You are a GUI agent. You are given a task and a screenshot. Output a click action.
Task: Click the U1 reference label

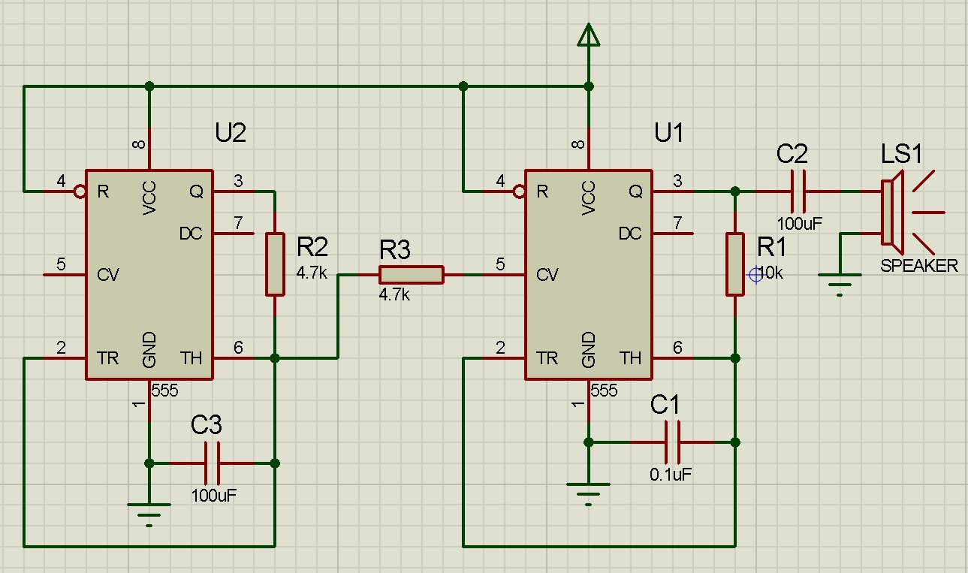pyautogui.click(x=669, y=133)
